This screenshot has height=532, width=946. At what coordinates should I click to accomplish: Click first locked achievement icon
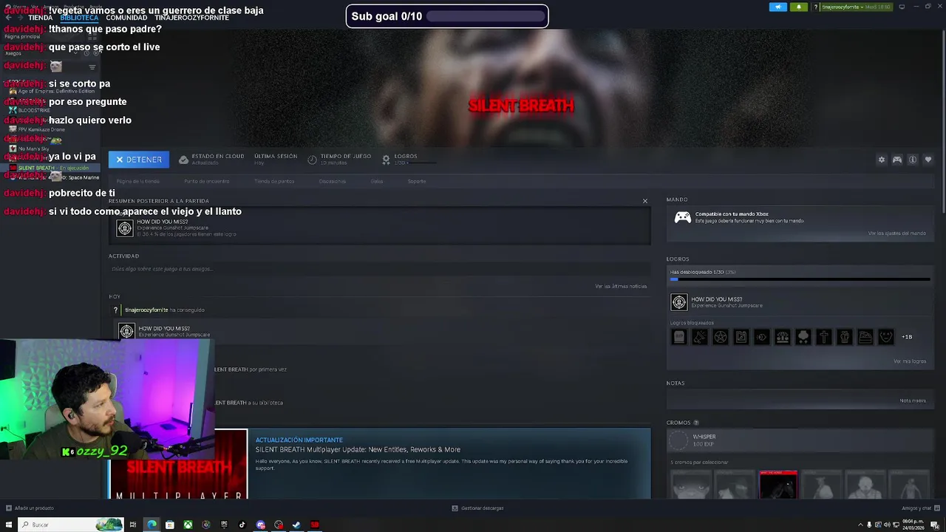click(678, 337)
